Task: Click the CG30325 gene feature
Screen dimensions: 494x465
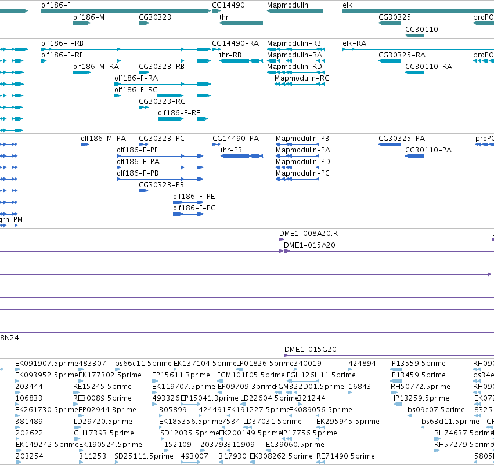Action: pos(390,23)
